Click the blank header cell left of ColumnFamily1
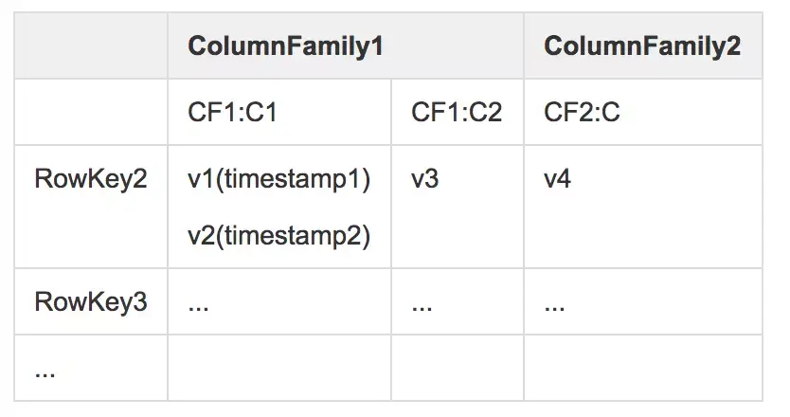The image size is (790, 417). click(91, 45)
